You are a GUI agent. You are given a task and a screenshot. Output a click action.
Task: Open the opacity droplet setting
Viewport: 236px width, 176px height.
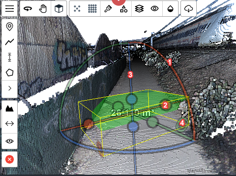point(170,9)
